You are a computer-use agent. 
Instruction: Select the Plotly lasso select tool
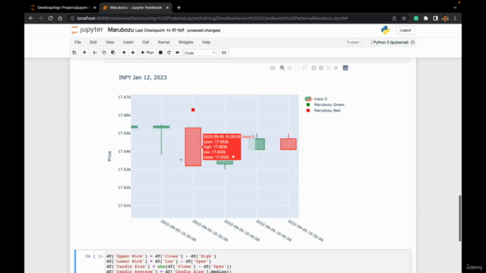pos(305,67)
